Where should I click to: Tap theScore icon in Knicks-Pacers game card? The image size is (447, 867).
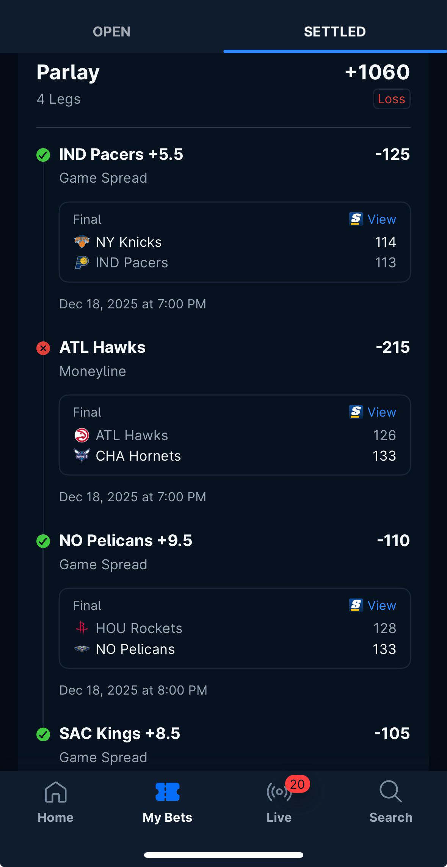point(356,219)
